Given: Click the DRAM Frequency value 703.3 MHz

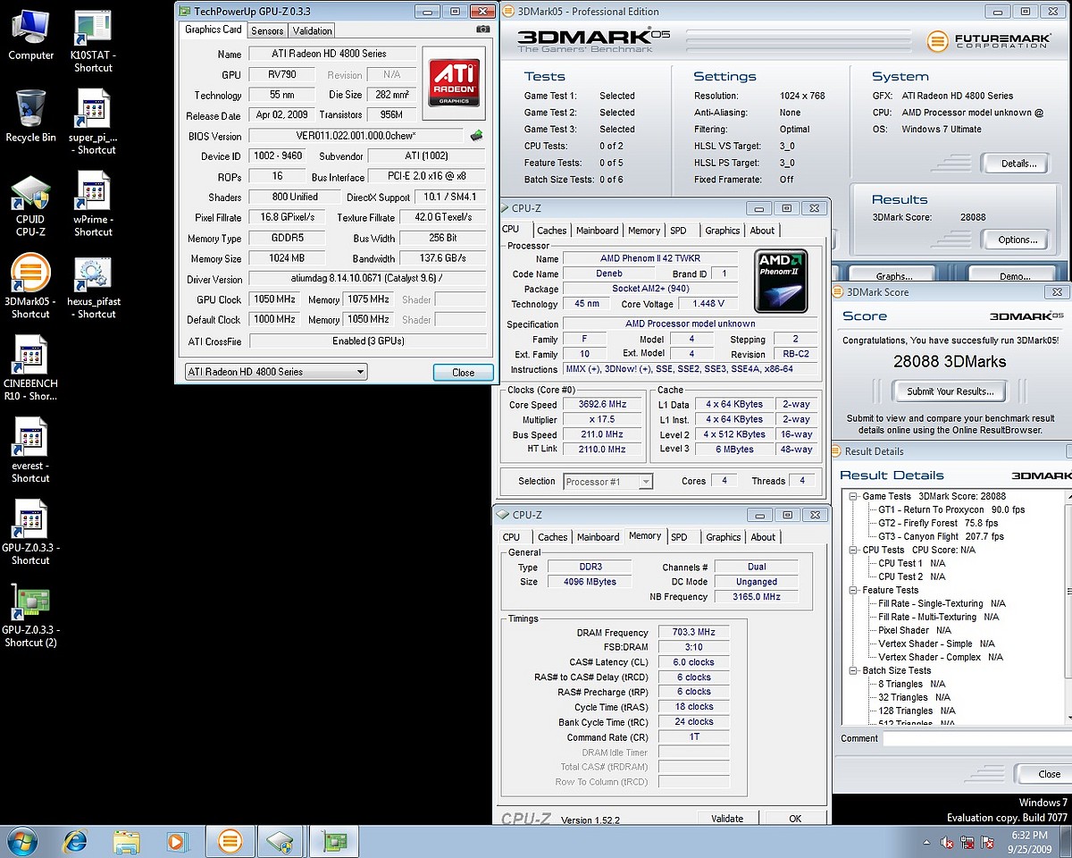Looking at the screenshot, I should pos(692,633).
